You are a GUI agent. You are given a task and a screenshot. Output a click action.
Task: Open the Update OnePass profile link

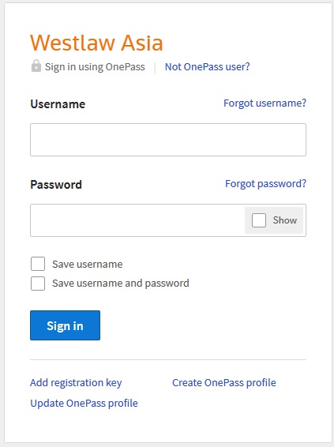84,404
